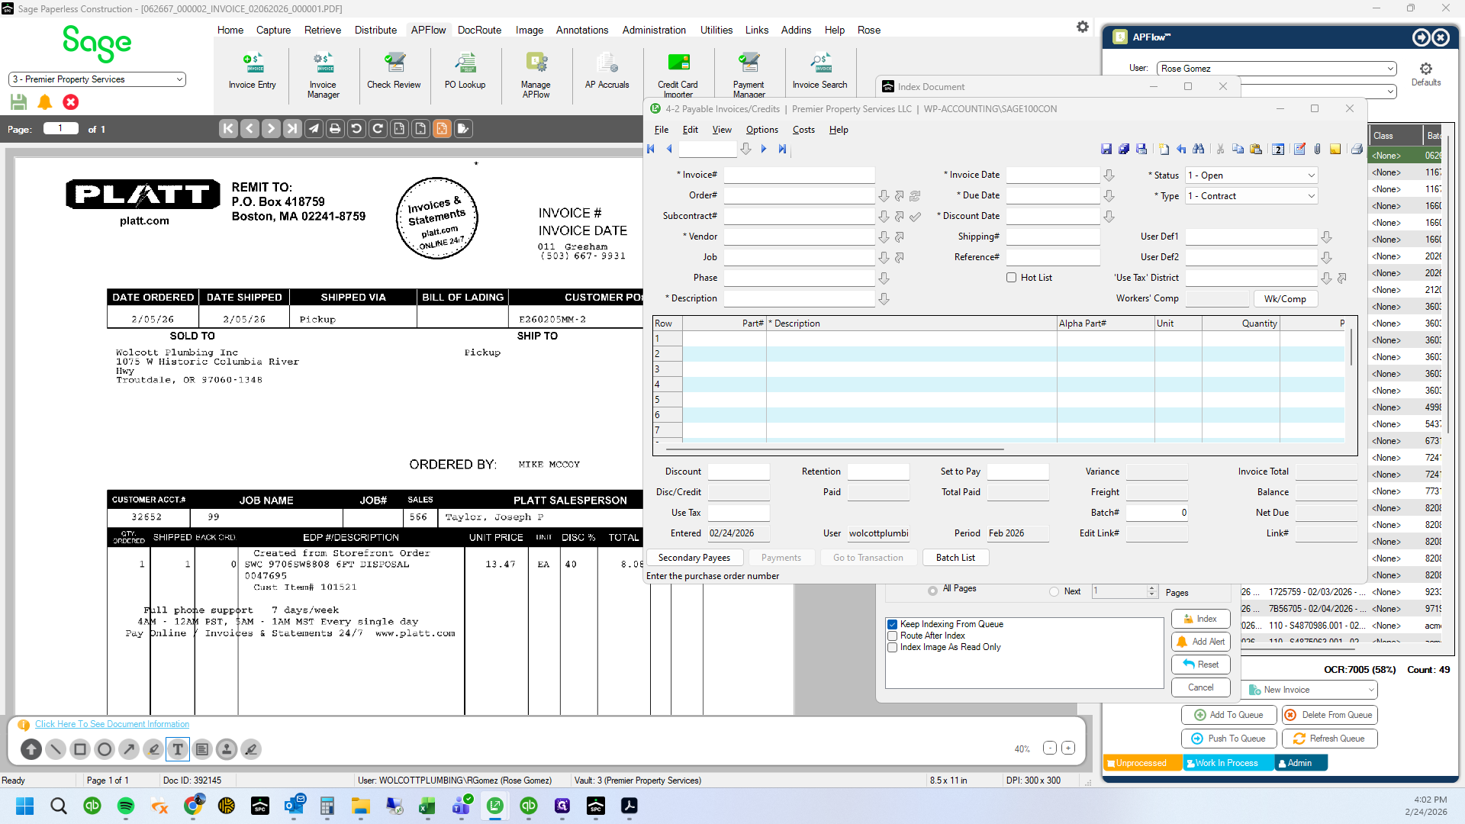Open the Type dropdown showing 1 - Contract

(1251, 196)
